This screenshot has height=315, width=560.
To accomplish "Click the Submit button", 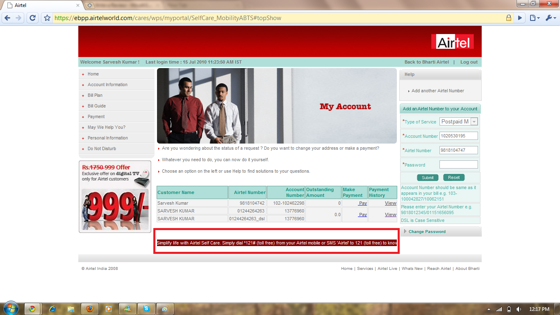I will [428, 178].
